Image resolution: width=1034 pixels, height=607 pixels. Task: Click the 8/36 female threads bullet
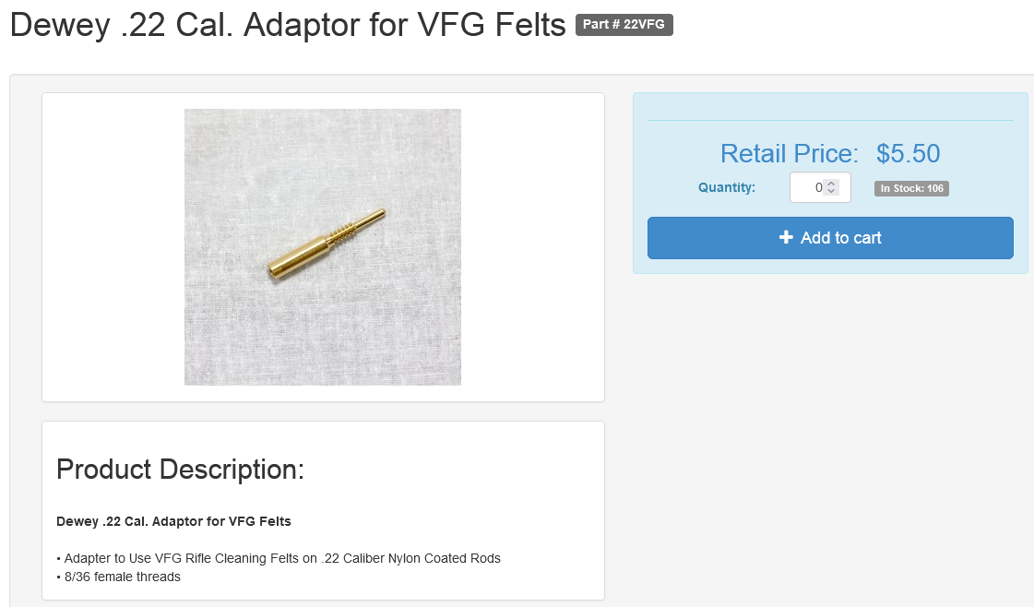[119, 577]
